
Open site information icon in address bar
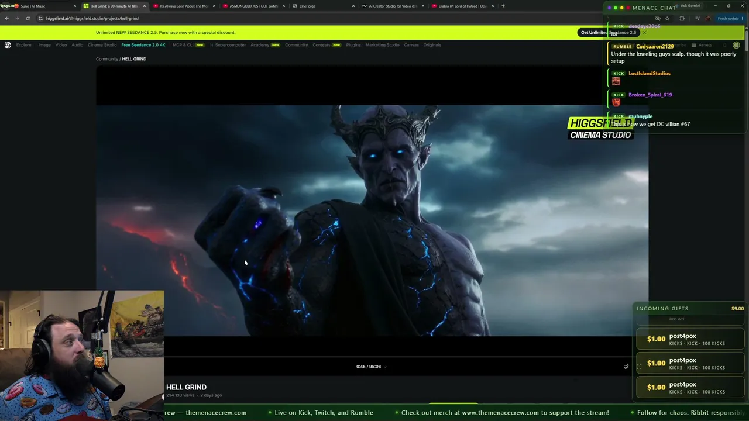[40, 18]
